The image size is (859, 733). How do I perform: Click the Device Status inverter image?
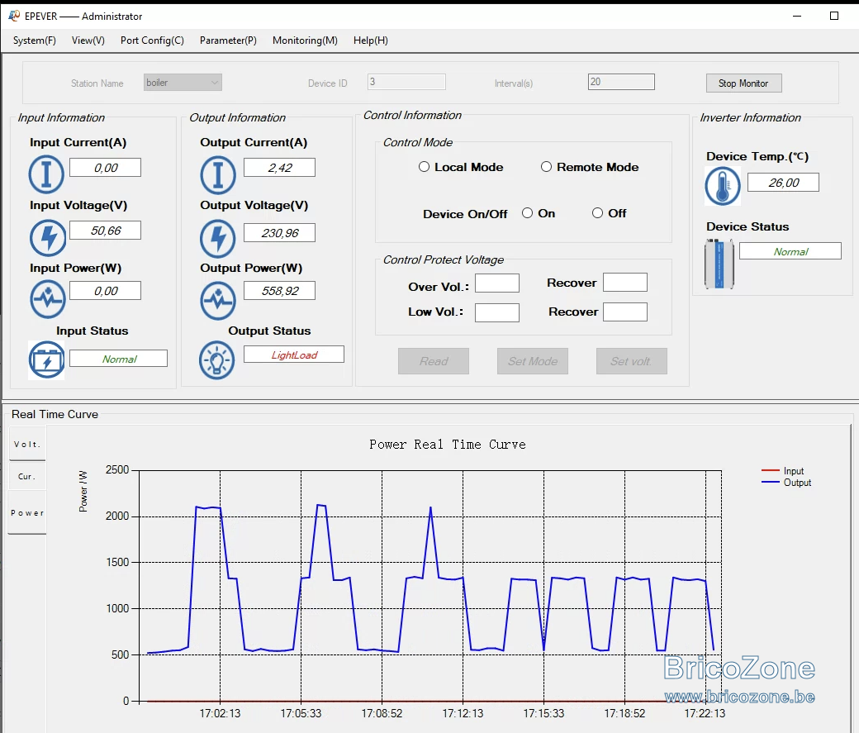click(719, 264)
